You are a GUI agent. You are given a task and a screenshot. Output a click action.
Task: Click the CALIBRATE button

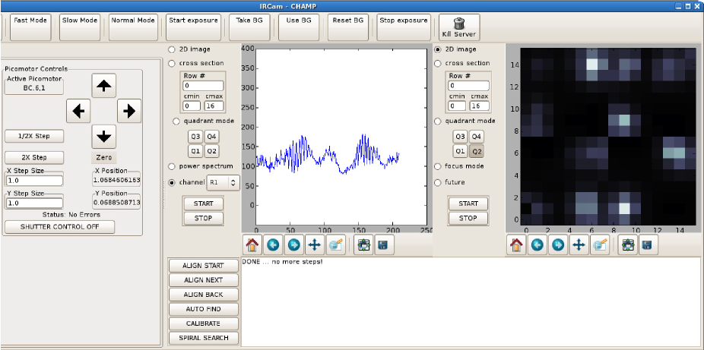click(x=203, y=323)
